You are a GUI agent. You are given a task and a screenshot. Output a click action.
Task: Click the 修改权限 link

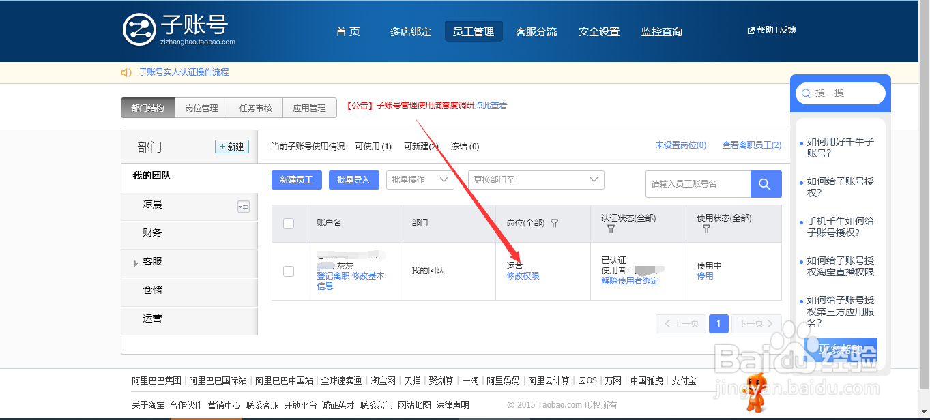523,276
